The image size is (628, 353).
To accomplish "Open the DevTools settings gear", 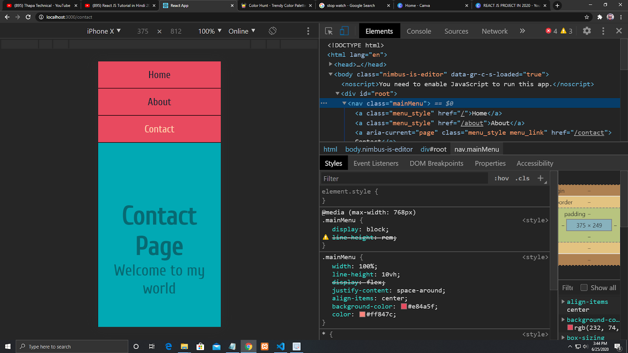I will point(586,31).
